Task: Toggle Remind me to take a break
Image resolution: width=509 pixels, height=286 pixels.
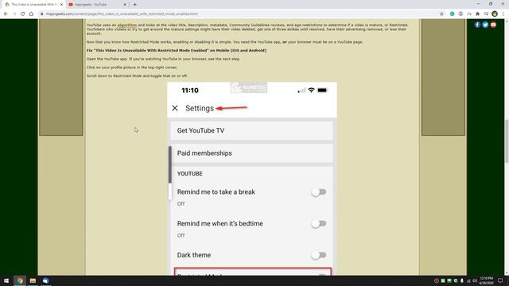Action: point(318,192)
